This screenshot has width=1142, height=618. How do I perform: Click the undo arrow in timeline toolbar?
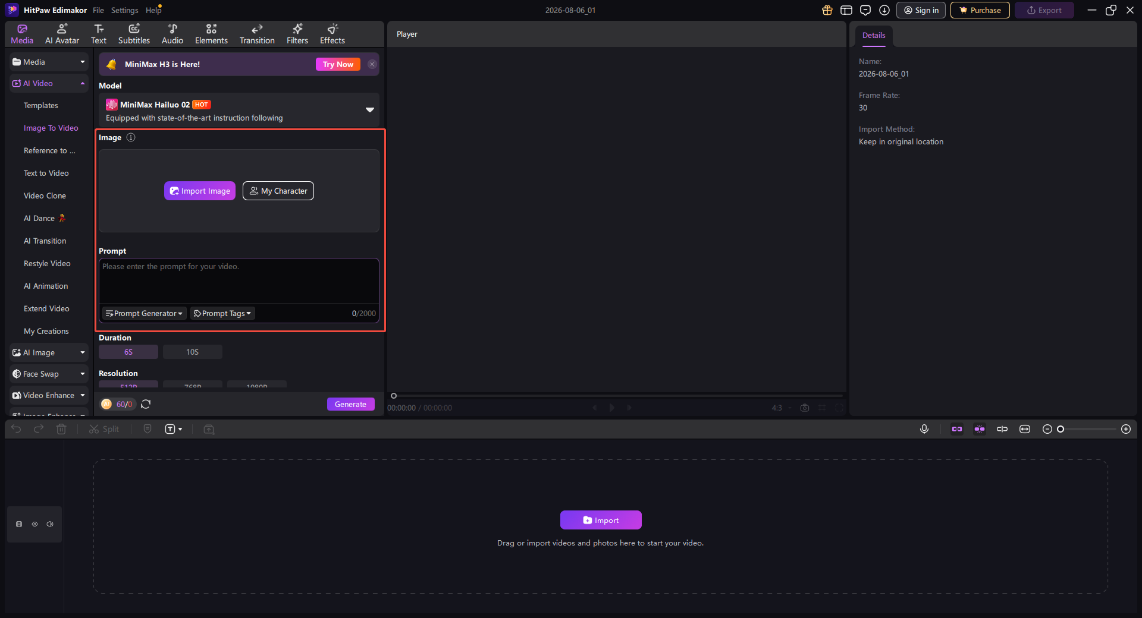pos(16,429)
